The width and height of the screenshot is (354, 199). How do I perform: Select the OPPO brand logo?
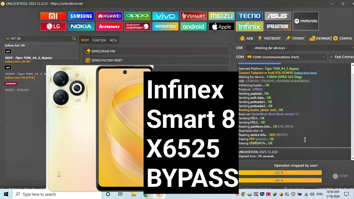(x=137, y=16)
